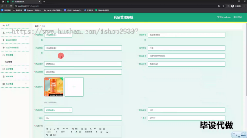Open the standard font family dropdown

pos(91,132)
